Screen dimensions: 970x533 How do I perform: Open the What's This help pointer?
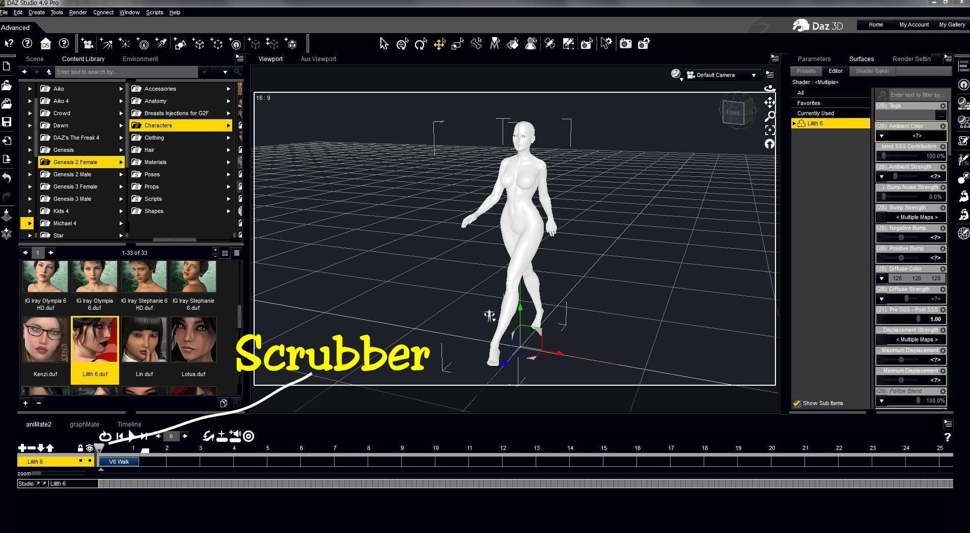click(x=8, y=44)
